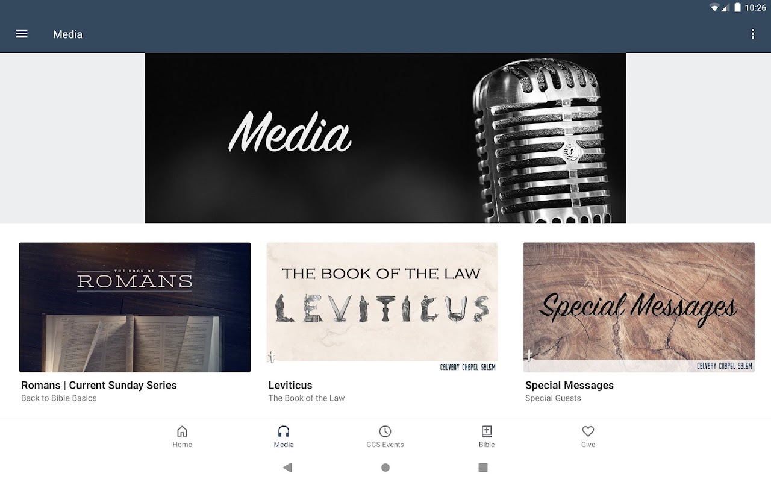Open the Romans series thumbnail
The image size is (771, 482).
pyautogui.click(x=135, y=307)
